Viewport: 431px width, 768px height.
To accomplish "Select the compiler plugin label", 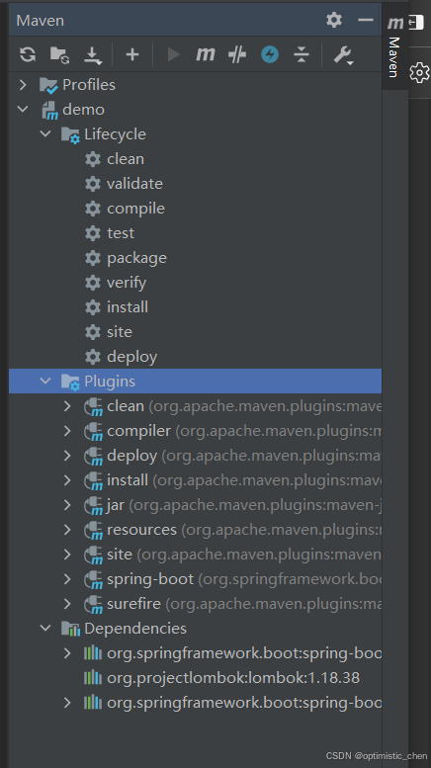I will point(138,431).
